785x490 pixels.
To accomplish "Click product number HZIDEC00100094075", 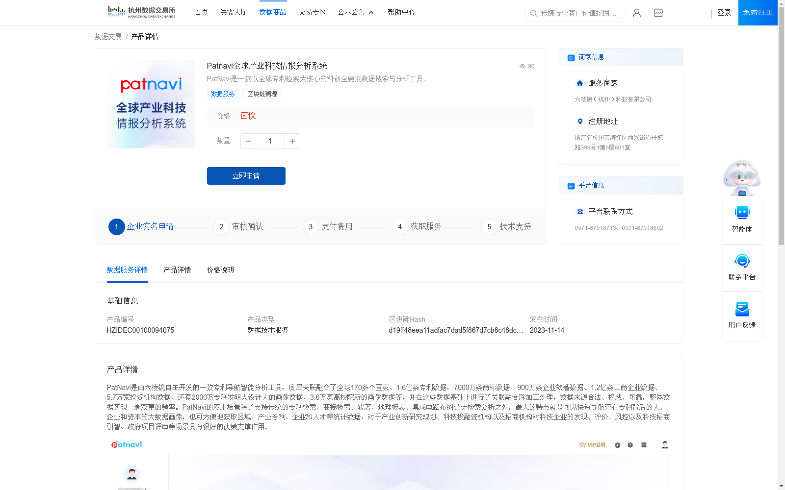I will (x=140, y=330).
